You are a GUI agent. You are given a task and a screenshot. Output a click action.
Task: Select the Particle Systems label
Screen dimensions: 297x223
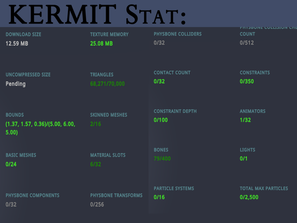pos(174,188)
